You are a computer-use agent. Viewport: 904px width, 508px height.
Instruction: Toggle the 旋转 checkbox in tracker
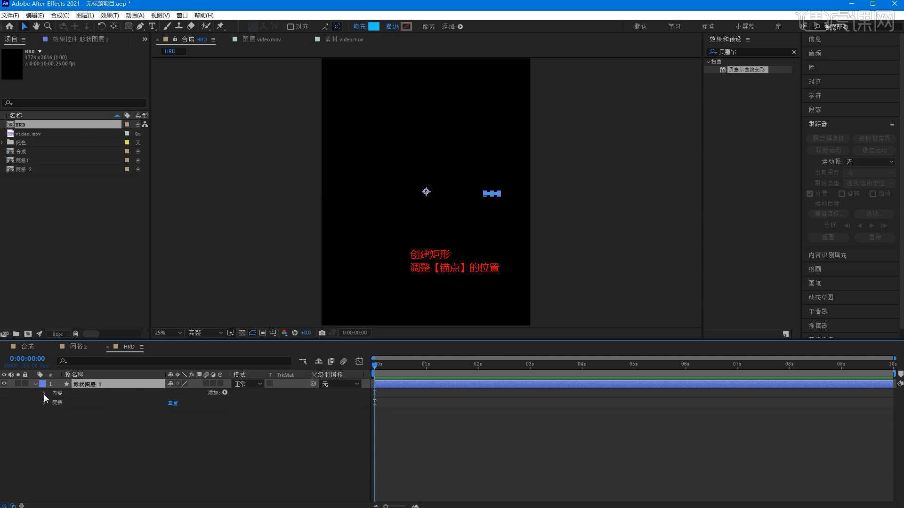coord(842,194)
